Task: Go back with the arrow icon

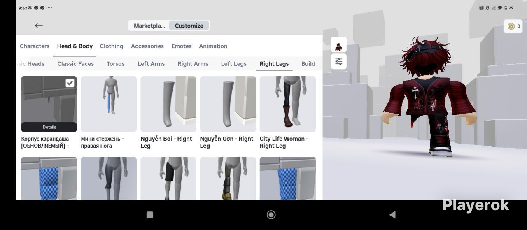Action: [39, 26]
